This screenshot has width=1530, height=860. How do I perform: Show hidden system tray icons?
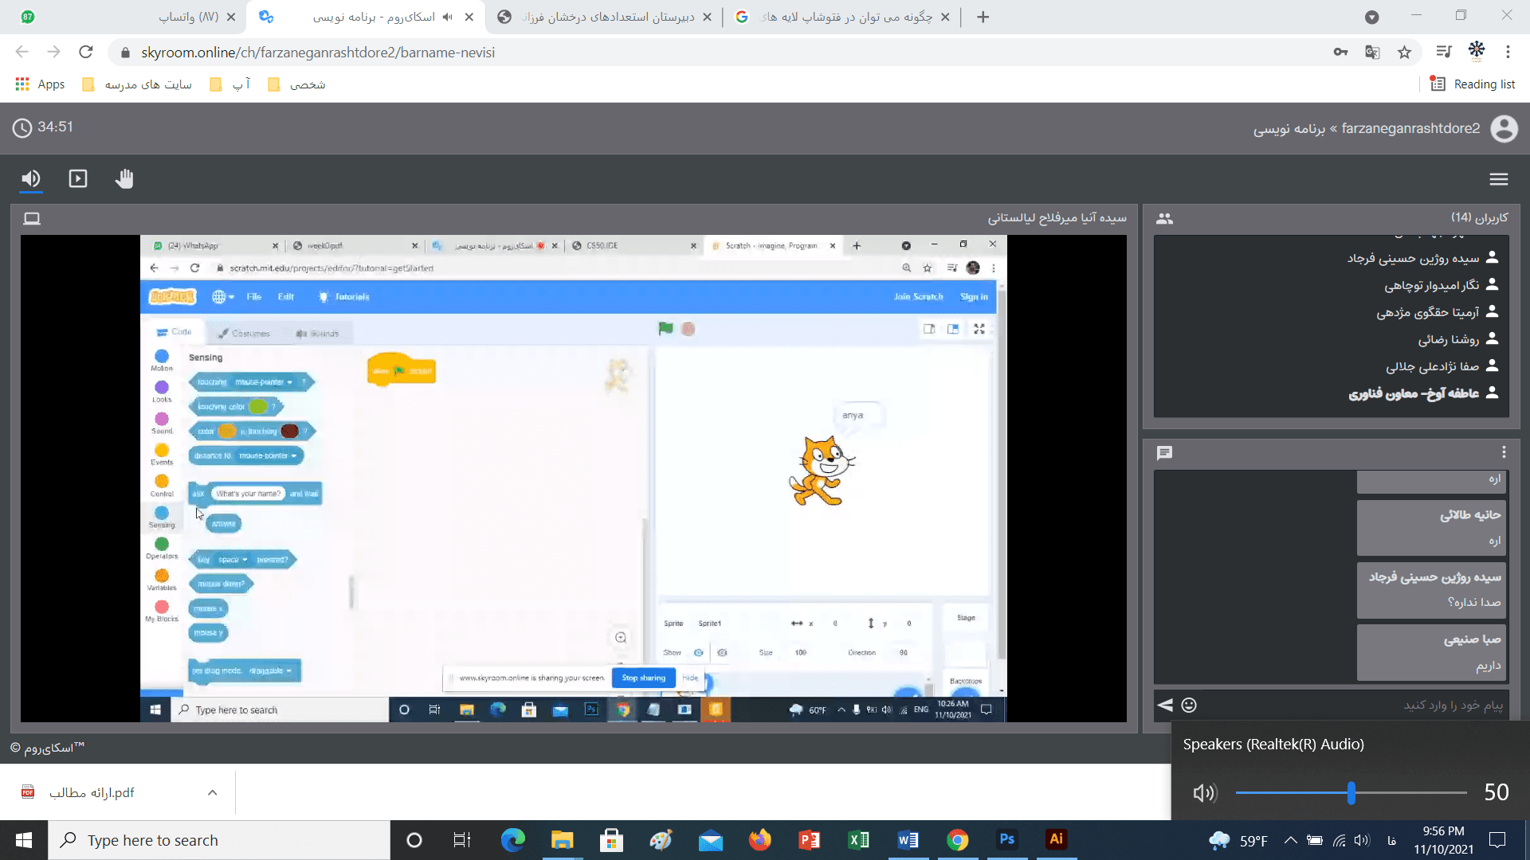point(1290,840)
